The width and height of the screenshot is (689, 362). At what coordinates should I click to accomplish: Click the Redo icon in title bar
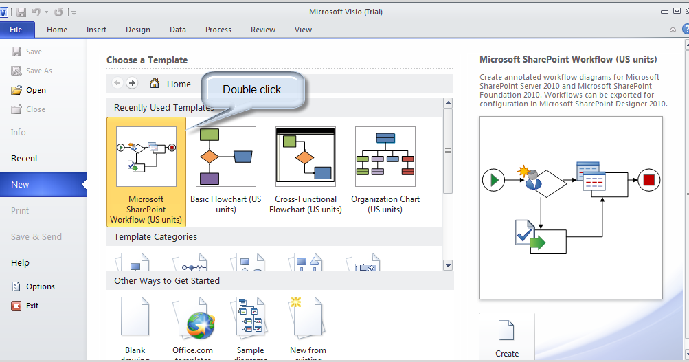58,12
